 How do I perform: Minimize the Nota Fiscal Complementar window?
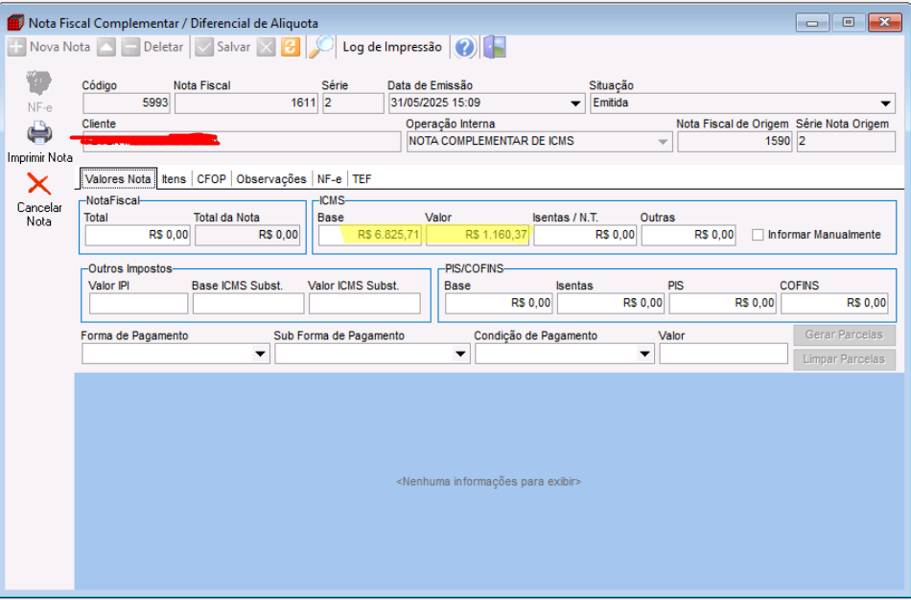(x=812, y=23)
